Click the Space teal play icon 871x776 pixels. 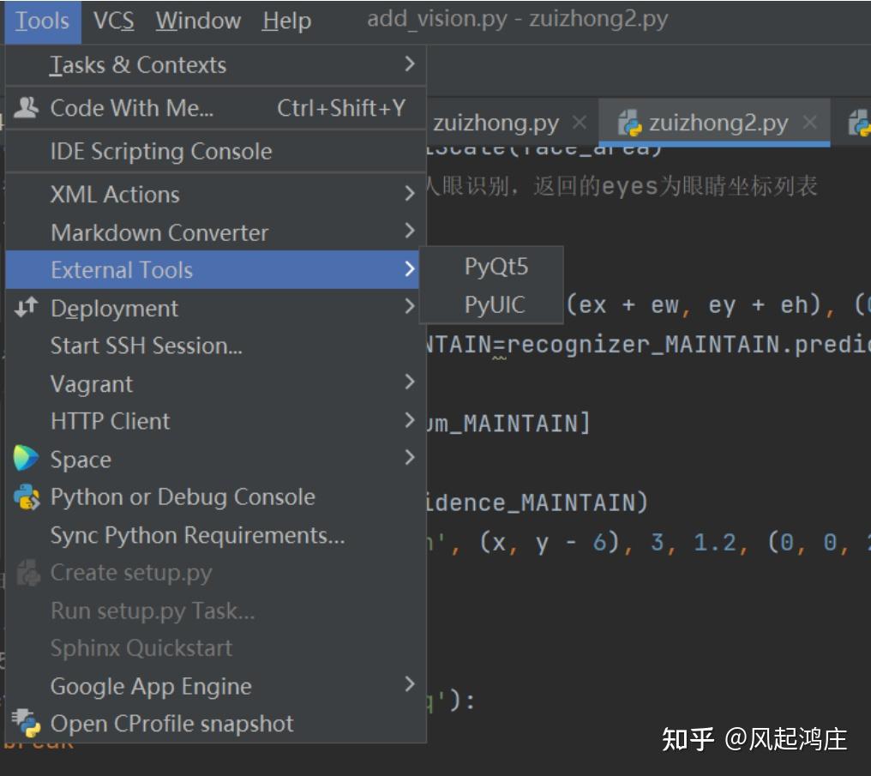tap(28, 460)
